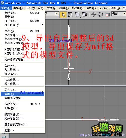Screen dimensions: 126x138
Task: Open 文件链接管理器 from the file menu
Action: coord(22,59)
